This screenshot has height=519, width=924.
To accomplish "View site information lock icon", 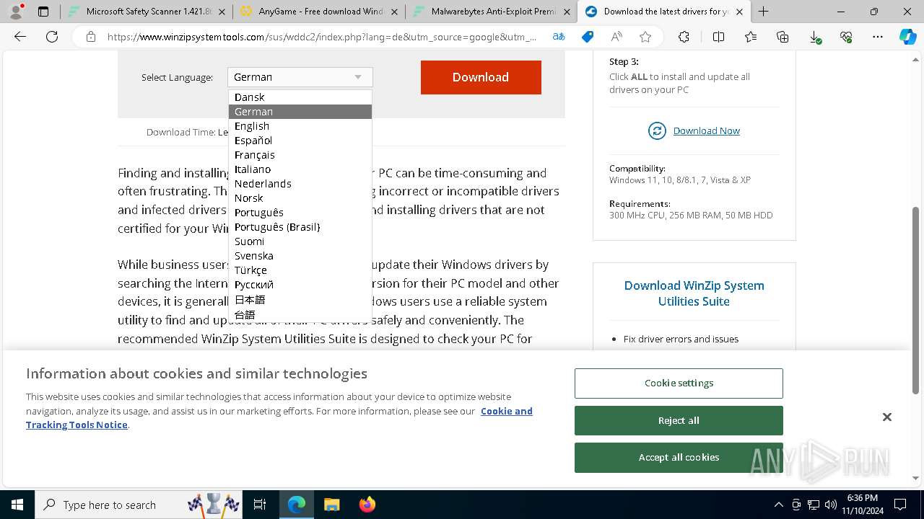I will [x=91, y=37].
